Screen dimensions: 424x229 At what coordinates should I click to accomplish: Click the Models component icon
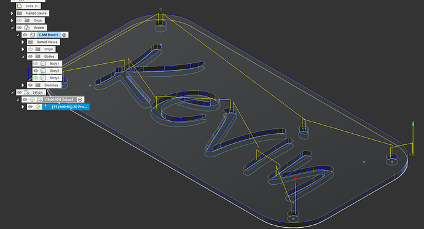coord(27,28)
